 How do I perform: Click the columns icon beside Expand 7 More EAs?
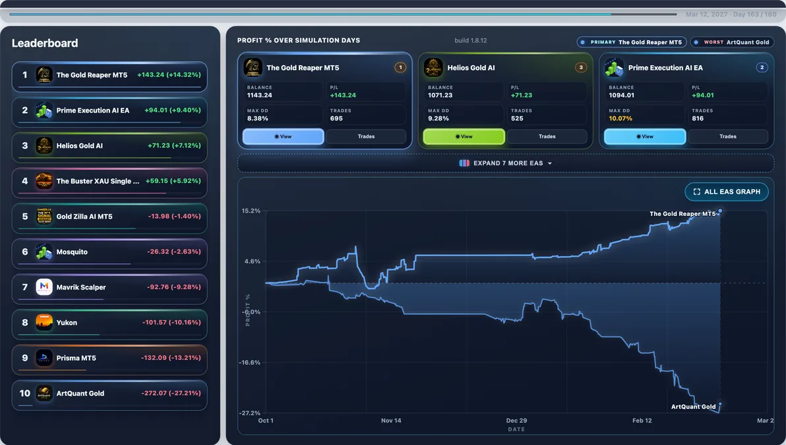pyautogui.click(x=464, y=163)
